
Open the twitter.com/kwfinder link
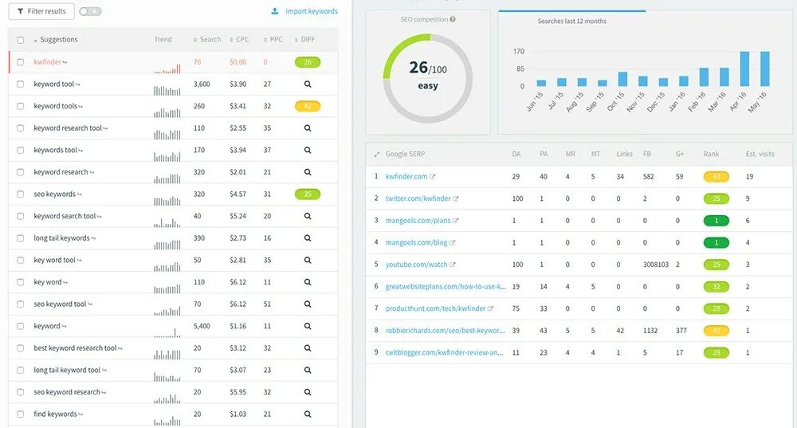coord(418,198)
